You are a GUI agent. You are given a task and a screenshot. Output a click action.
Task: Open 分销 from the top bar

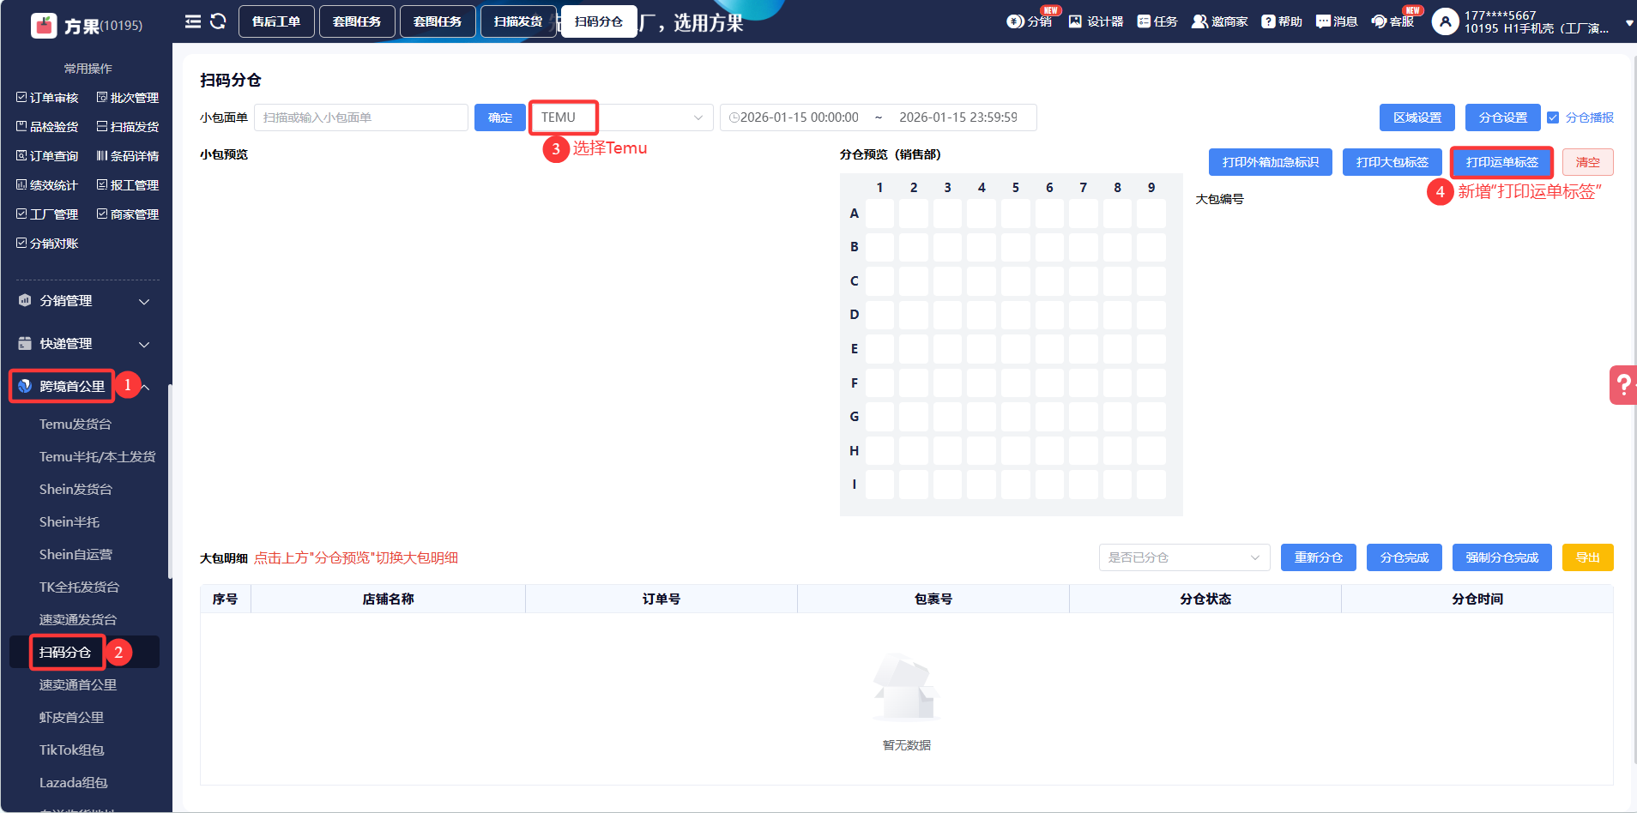pos(1030,21)
